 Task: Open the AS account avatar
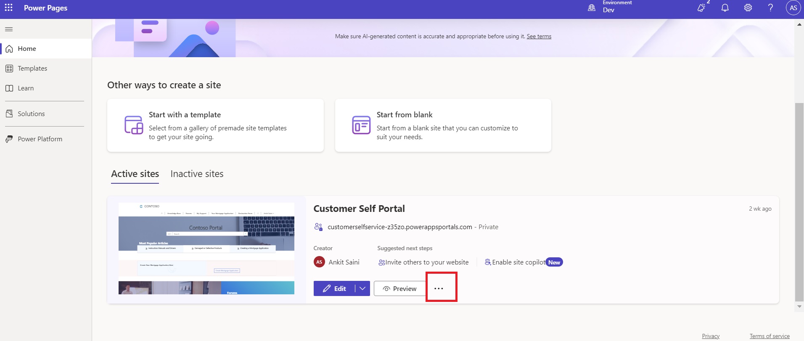[x=793, y=8]
